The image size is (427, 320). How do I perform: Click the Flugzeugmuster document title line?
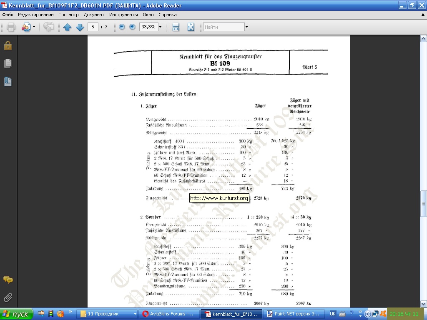click(220, 57)
